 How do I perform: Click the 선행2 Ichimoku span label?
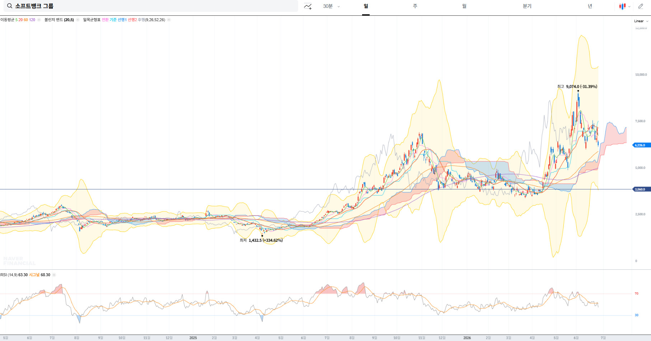[x=132, y=20]
